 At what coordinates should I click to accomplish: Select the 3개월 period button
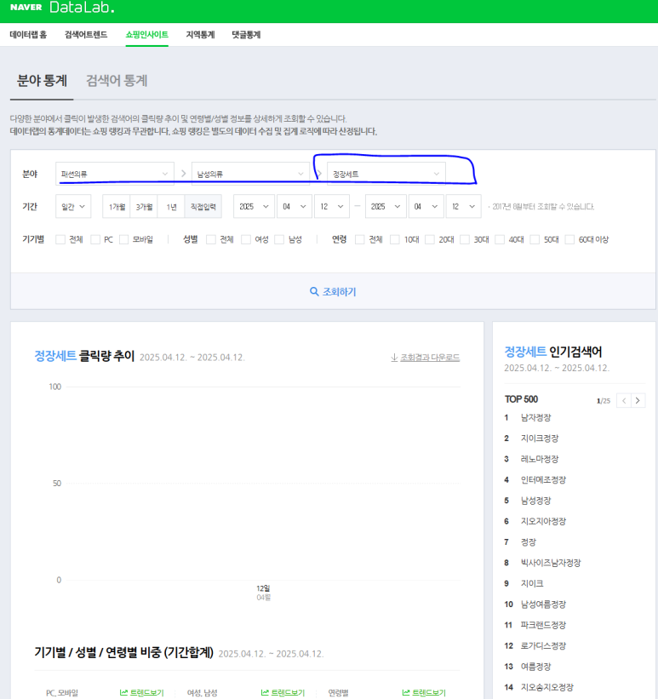[x=143, y=207]
